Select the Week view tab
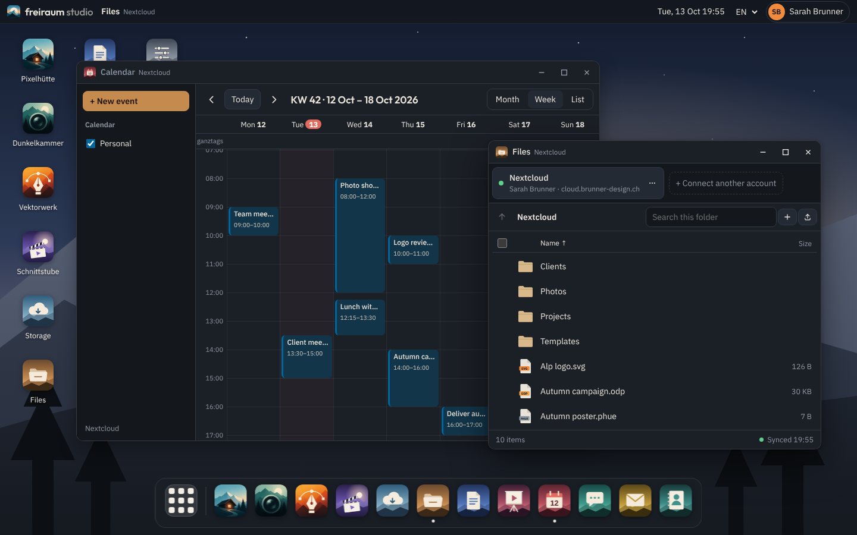857x535 pixels. coord(545,100)
